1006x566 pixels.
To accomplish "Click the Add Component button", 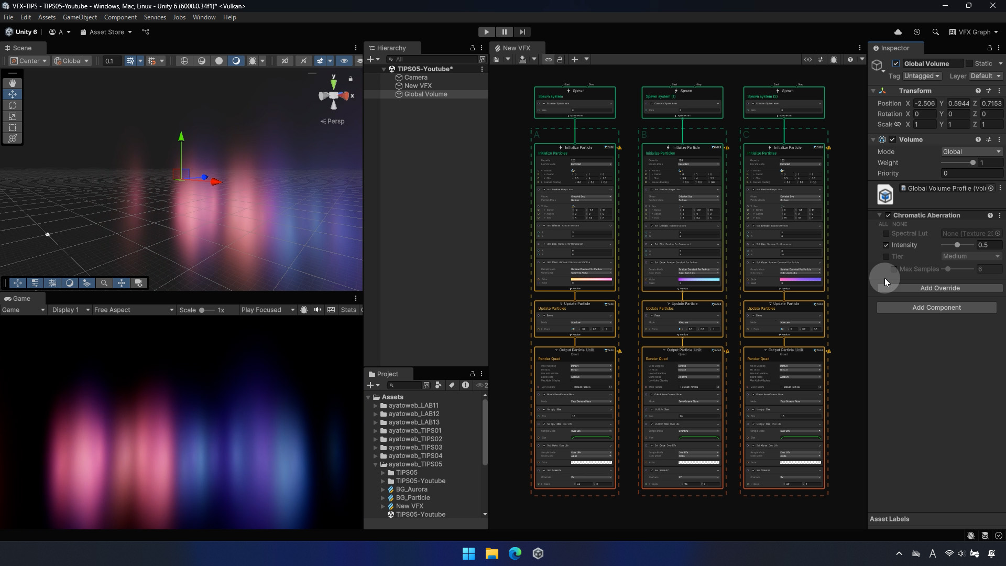I will click(x=936, y=308).
